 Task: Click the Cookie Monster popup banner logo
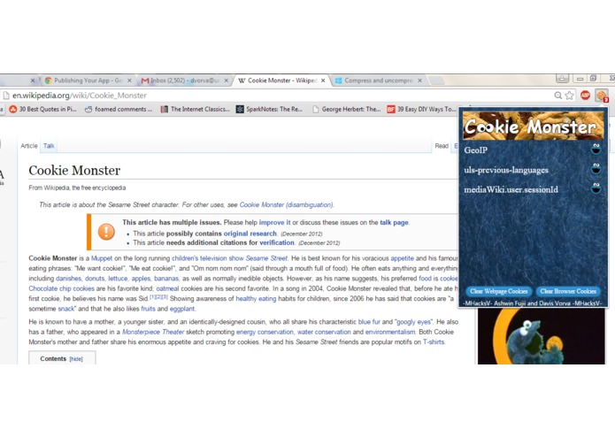(x=533, y=126)
